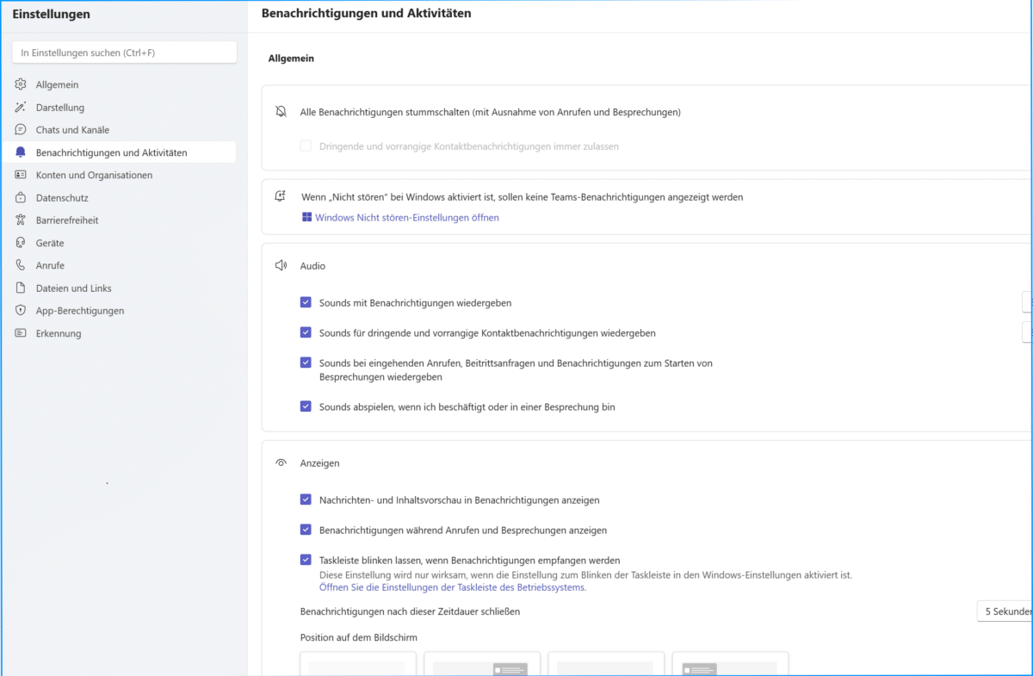Open Windows Nicht stören-Einstellungen öffnen link
Screen dimensions: 1033x676
click(x=407, y=218)
